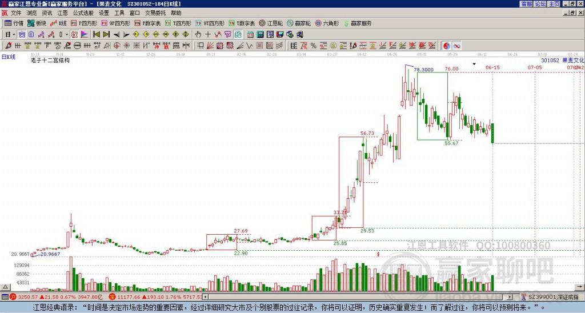Click the 主页 button
585x313 pixels.
[x=554, y=4]
